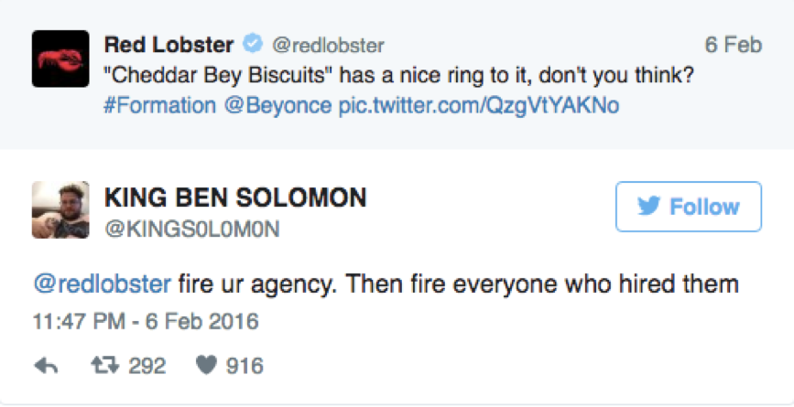Open the 6 Feb tweet date
Viewport: 794px width, 407px height.
[x=734, y=45]
